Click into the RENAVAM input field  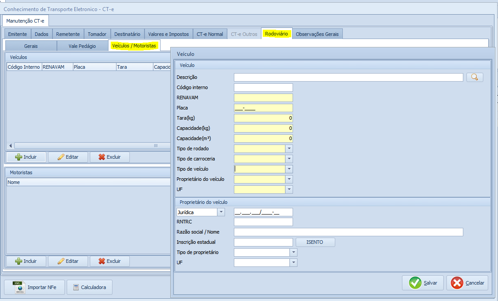point(263,98)
